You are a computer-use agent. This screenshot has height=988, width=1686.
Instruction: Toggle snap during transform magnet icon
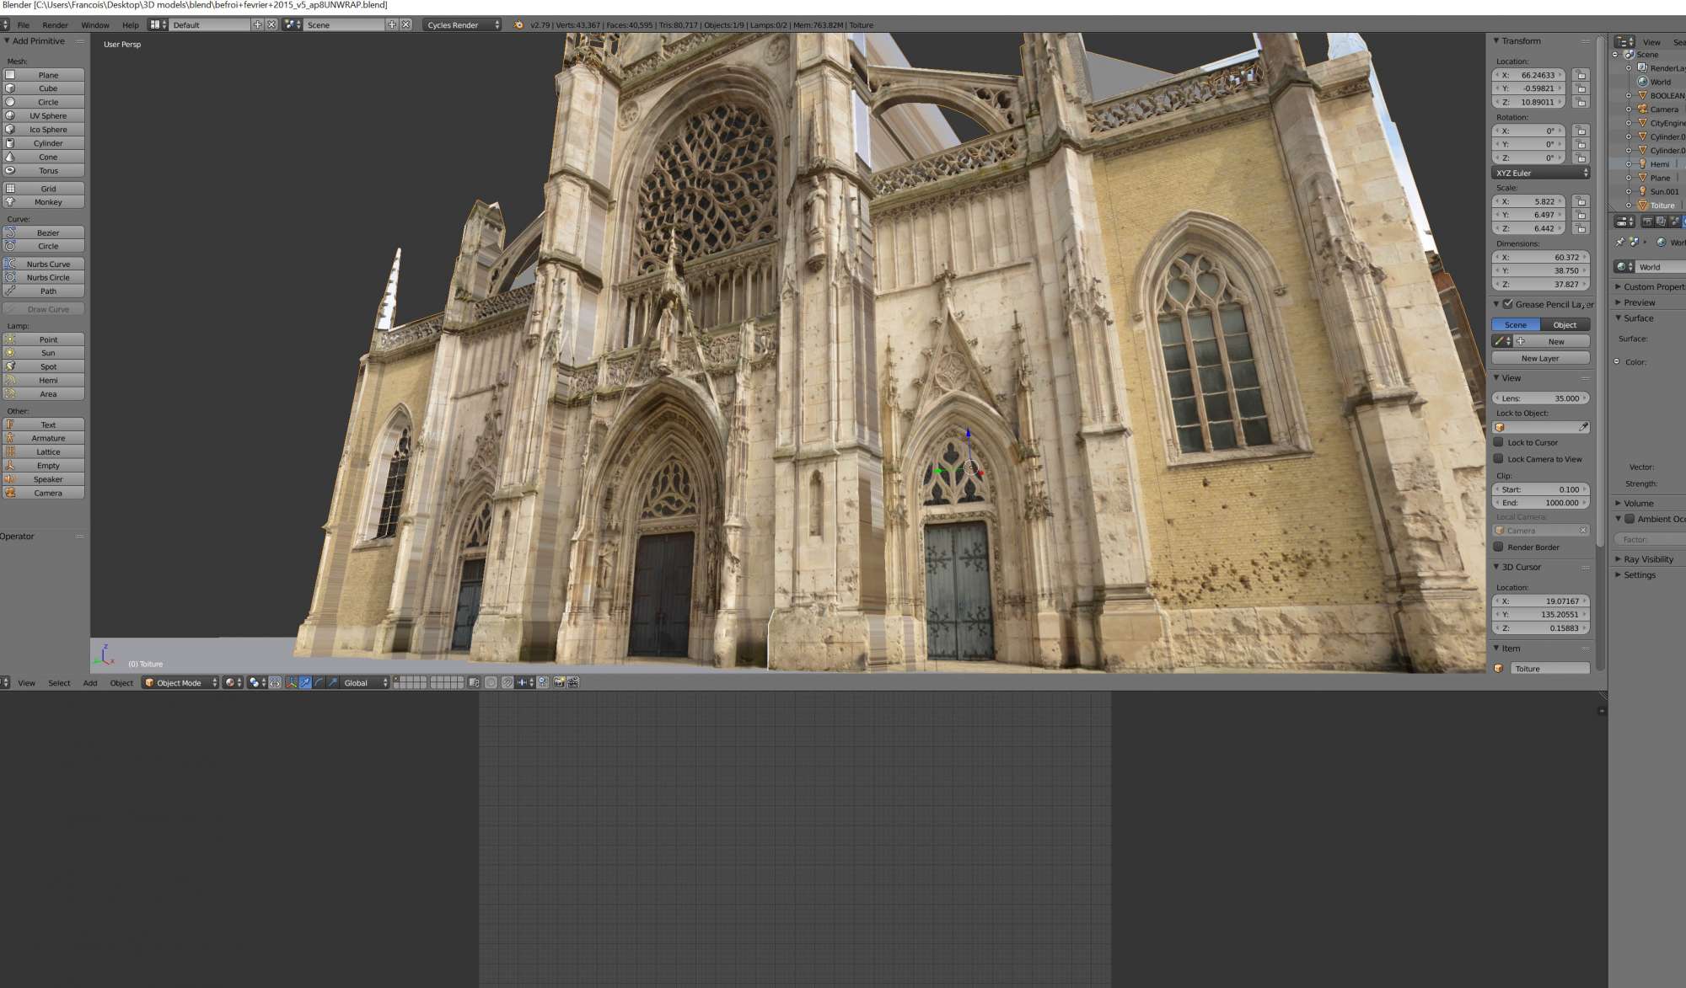[x=507, y=682]
